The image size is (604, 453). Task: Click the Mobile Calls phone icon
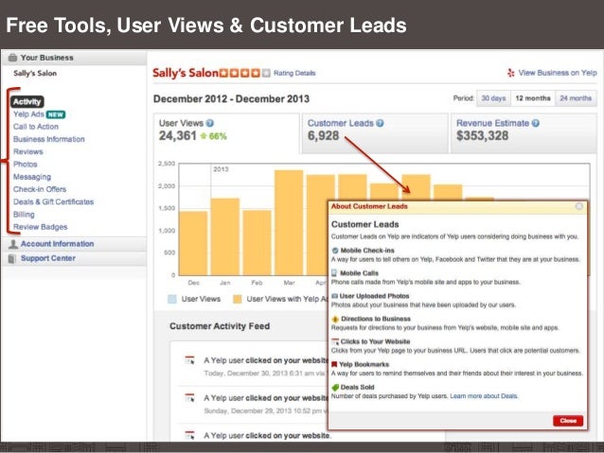pyautogui.click(x=334, y=273)
